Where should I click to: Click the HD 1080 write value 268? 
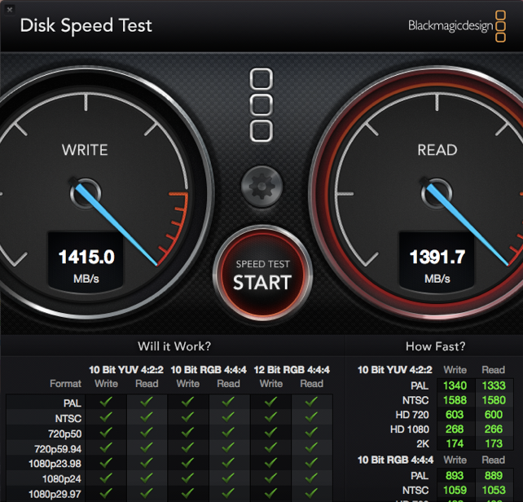(x=455, y=429)
